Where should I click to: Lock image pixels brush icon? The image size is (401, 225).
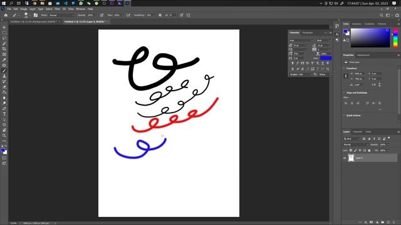point(355,151)
